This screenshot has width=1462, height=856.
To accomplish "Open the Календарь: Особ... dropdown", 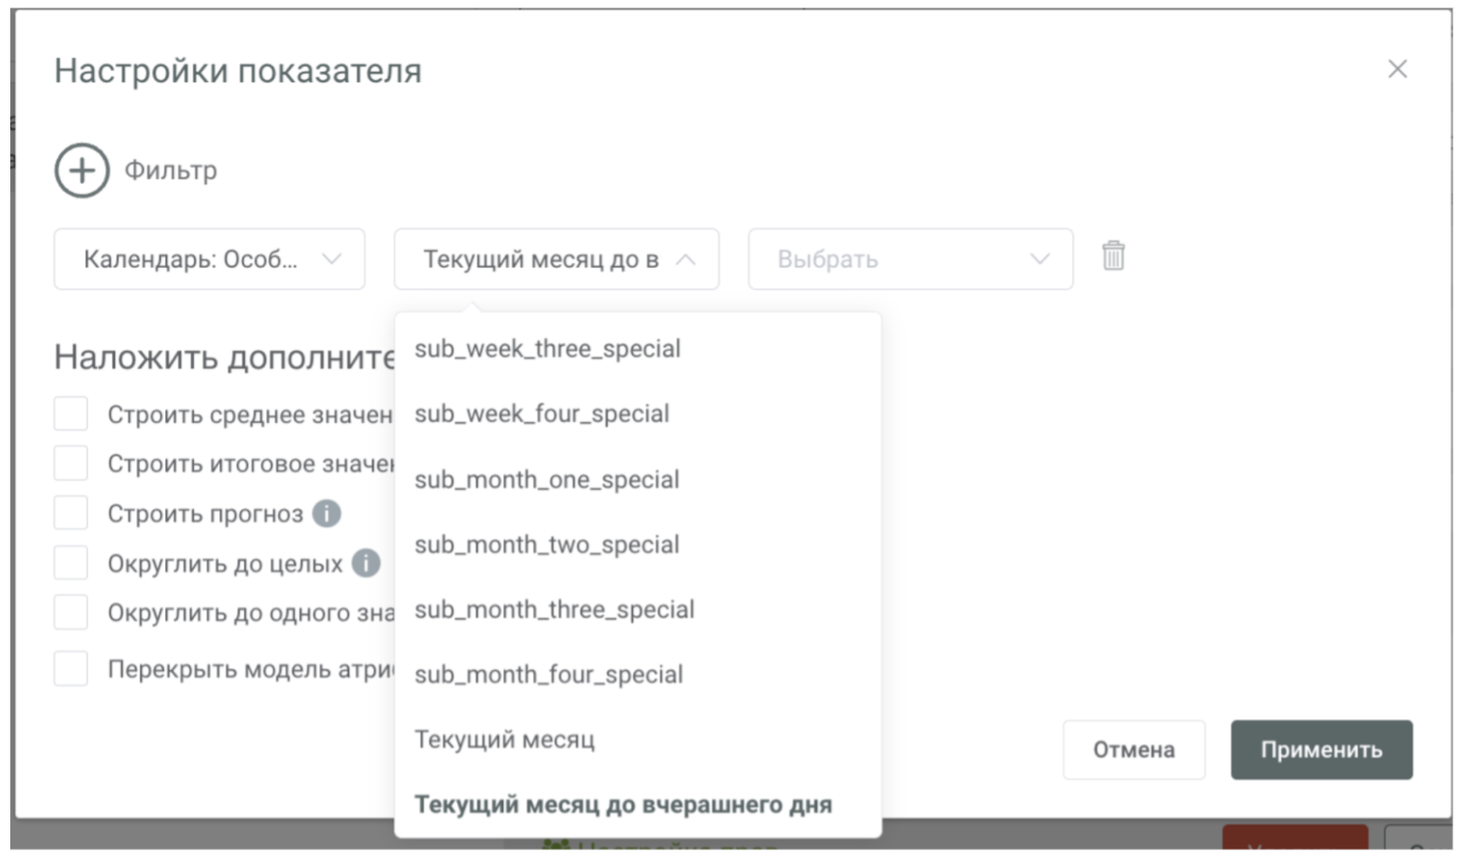I will pyautogui.click(x=209, y=260).
